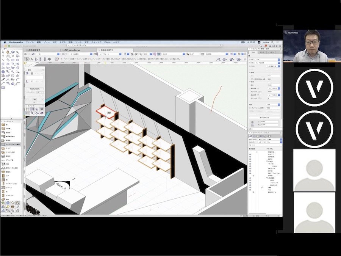Toggle Snap to Working Plane in スナップ palette

click(42, 113)
